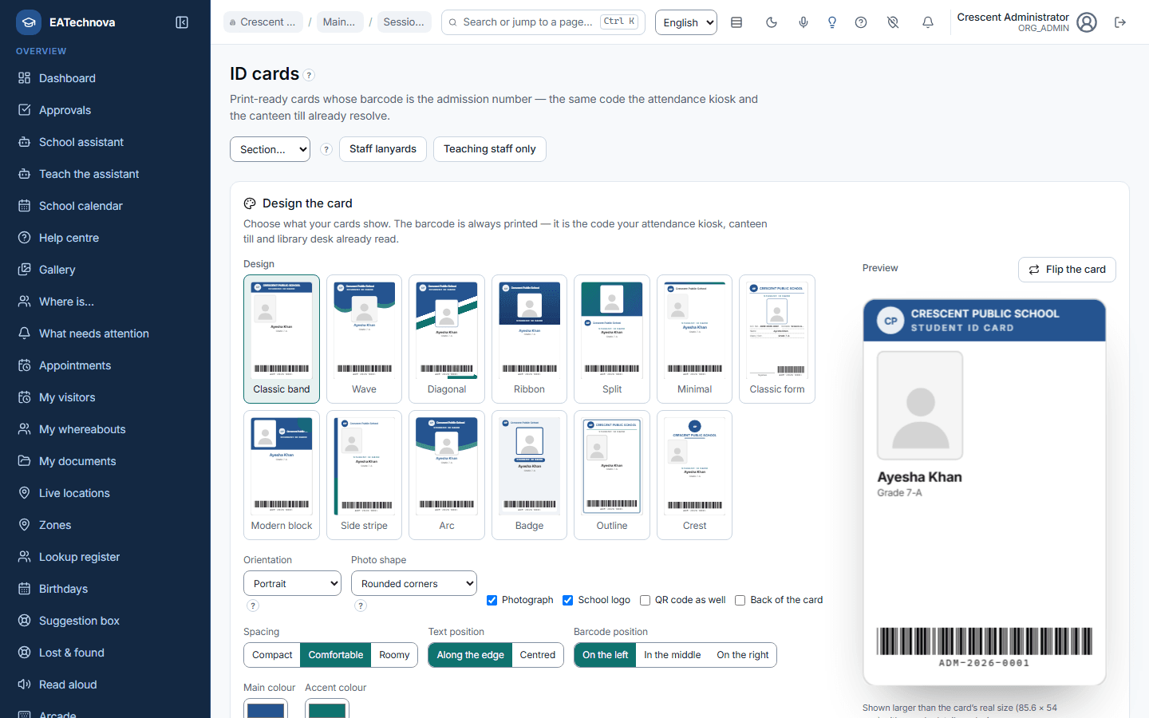1149x718 pixels.
Task: Click the Live locations pin icon
Action: point(25,493)
